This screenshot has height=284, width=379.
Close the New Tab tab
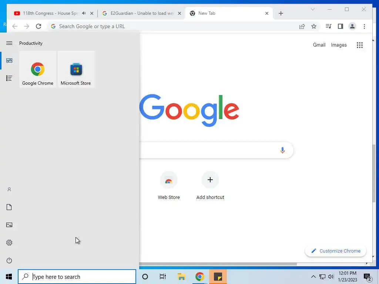pyautogui.click(x=267, y=13)
